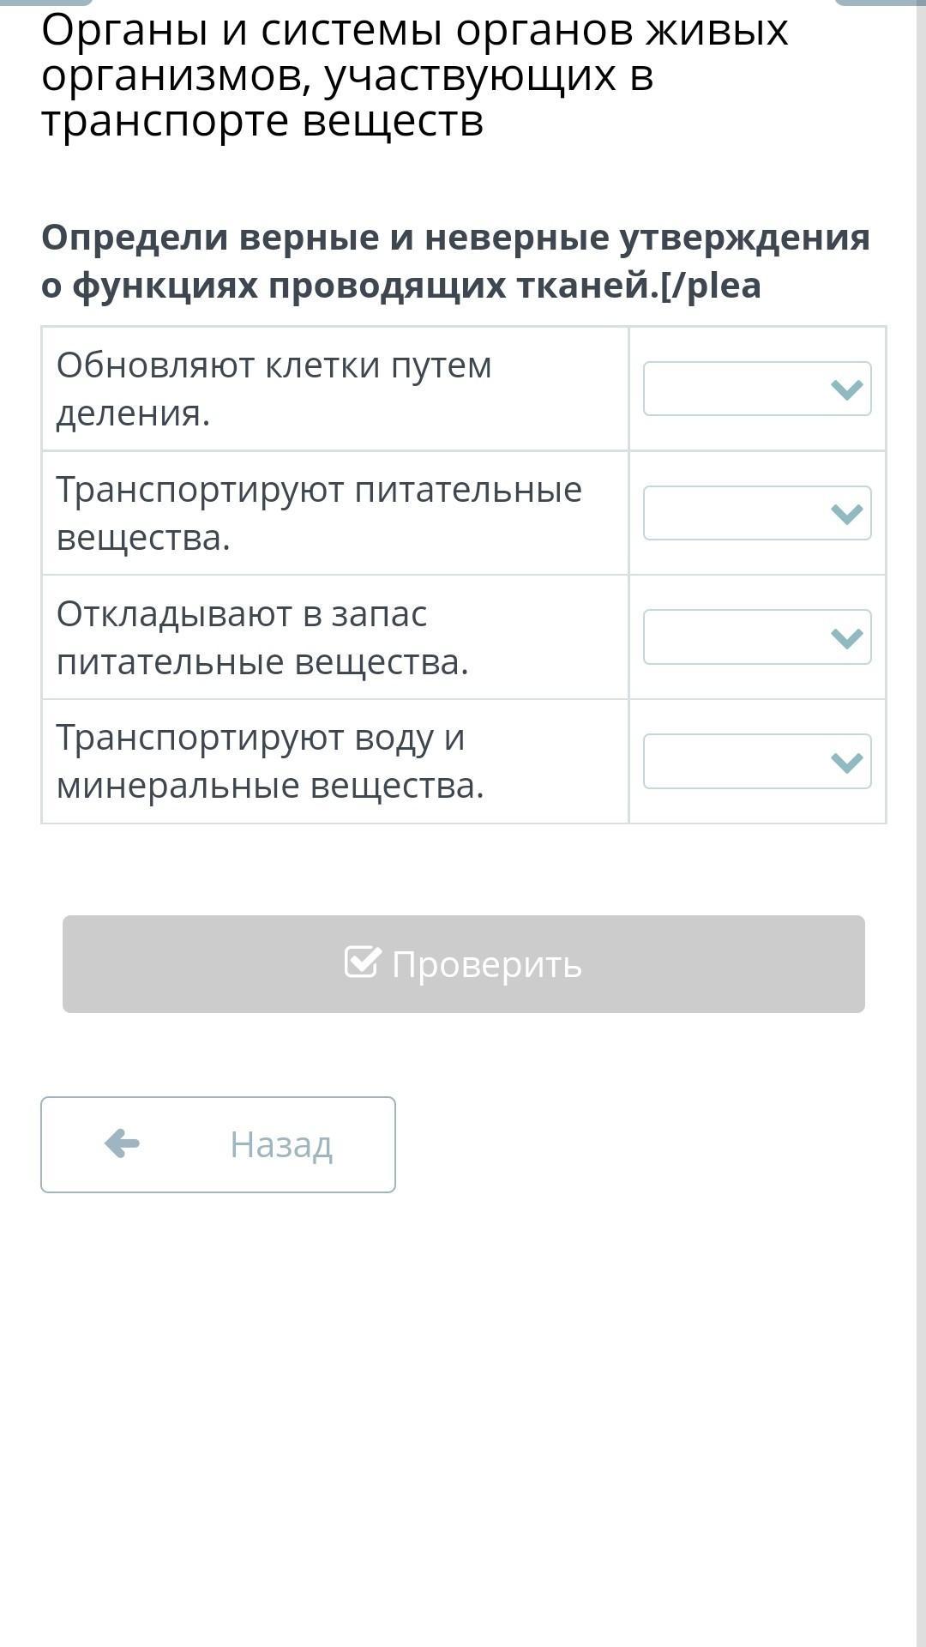Select the statement "Обновляют клетки путем деления"
The image size is (926, 1647).
[274, 389]
